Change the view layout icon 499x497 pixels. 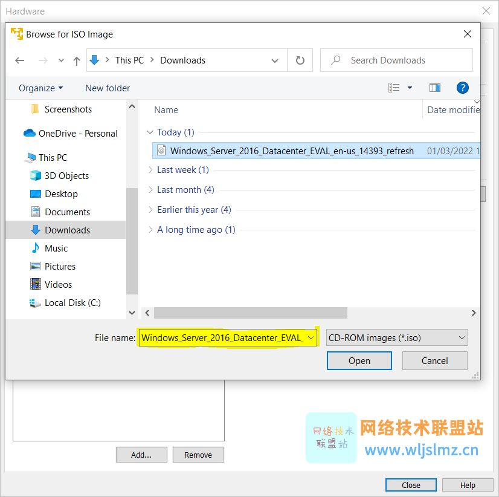[x=394, y=88]
